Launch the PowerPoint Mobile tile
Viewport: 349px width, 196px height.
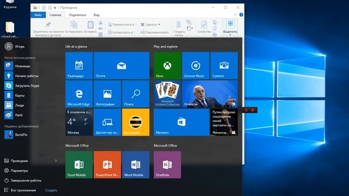pyautogui.click(x=107, y=164)
